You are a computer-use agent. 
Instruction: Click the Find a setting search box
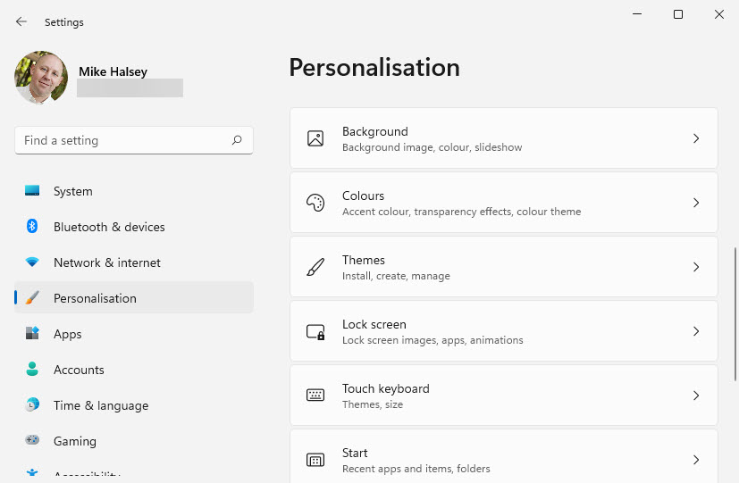pyautogui.click(x=125, y=140)
